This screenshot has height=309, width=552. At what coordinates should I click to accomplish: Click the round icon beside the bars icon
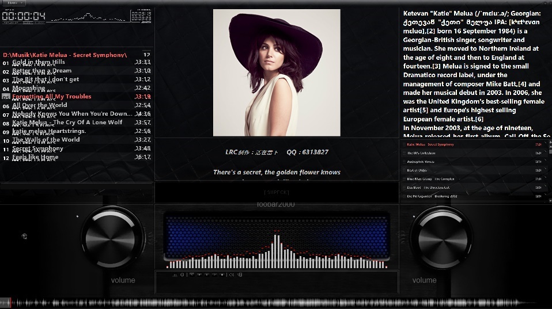(182, 275)
